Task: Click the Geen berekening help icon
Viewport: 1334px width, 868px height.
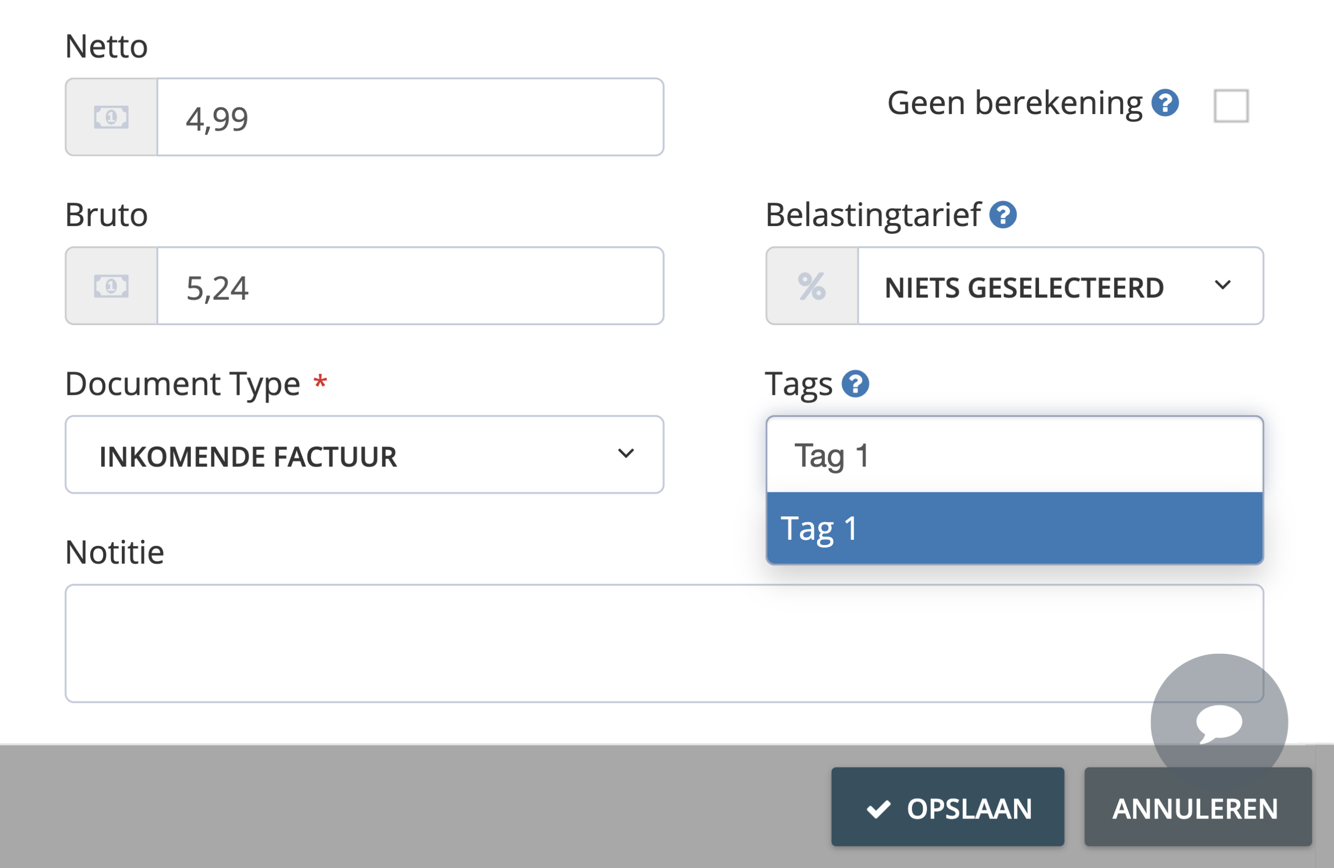Action: click(1165, 103)
